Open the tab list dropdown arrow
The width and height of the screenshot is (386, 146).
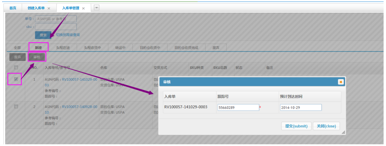[97, 8]
